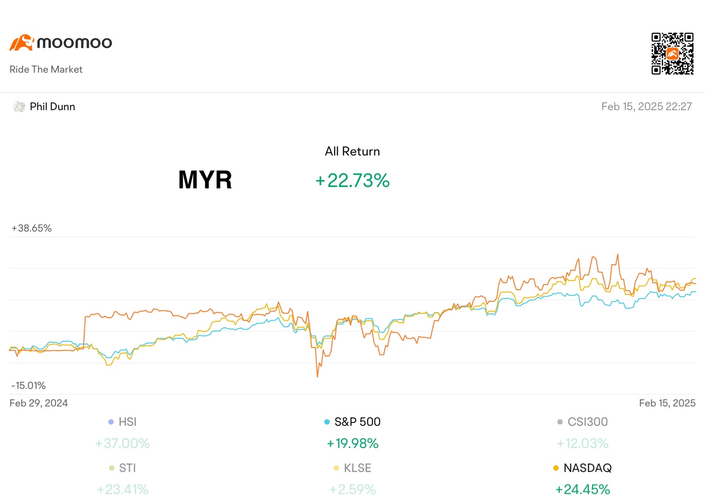Click the cyan dot beside S&P 500
The width and height of the screenshot is (705, 498).
(x=327, y=422)
